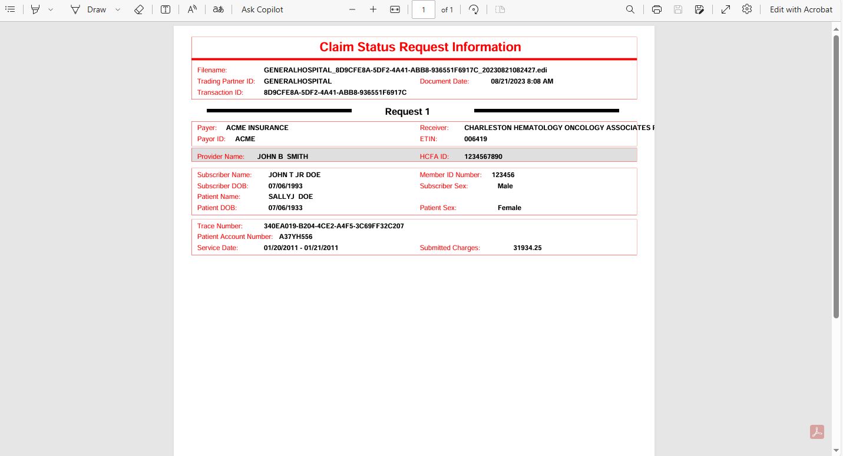The image size is (843, 456).
Task: Rotate the PDF page
Action: 474,9
